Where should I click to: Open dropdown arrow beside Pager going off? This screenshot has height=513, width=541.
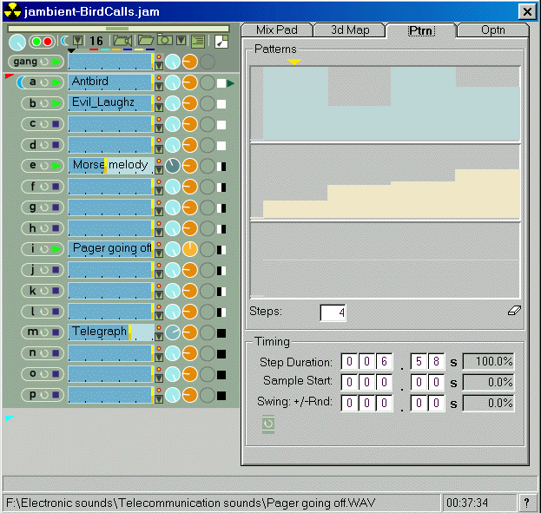click(x=159, y=253)
